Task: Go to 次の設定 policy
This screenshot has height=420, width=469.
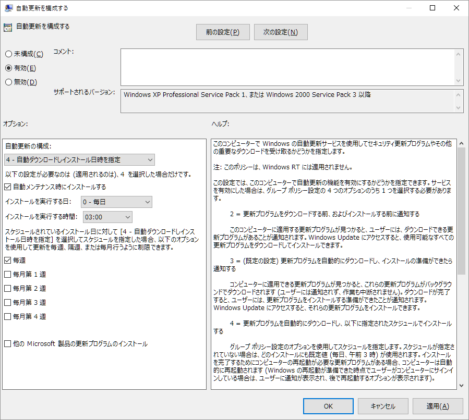Action: point(281,32)
